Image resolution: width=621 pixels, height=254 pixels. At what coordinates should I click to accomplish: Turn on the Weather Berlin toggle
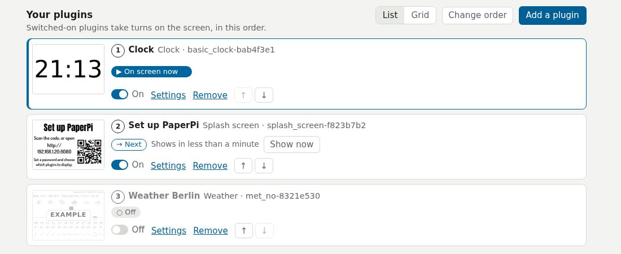(120, 230)
